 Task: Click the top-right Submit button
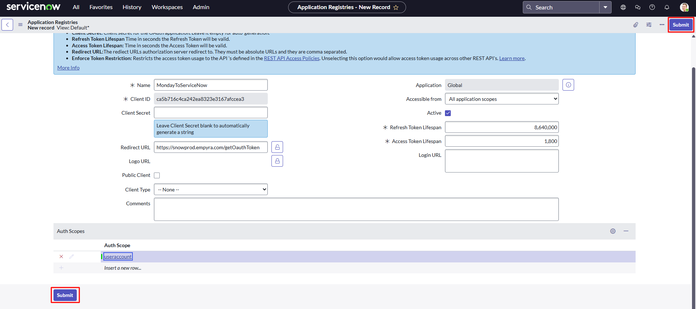[x=681, y=25]
